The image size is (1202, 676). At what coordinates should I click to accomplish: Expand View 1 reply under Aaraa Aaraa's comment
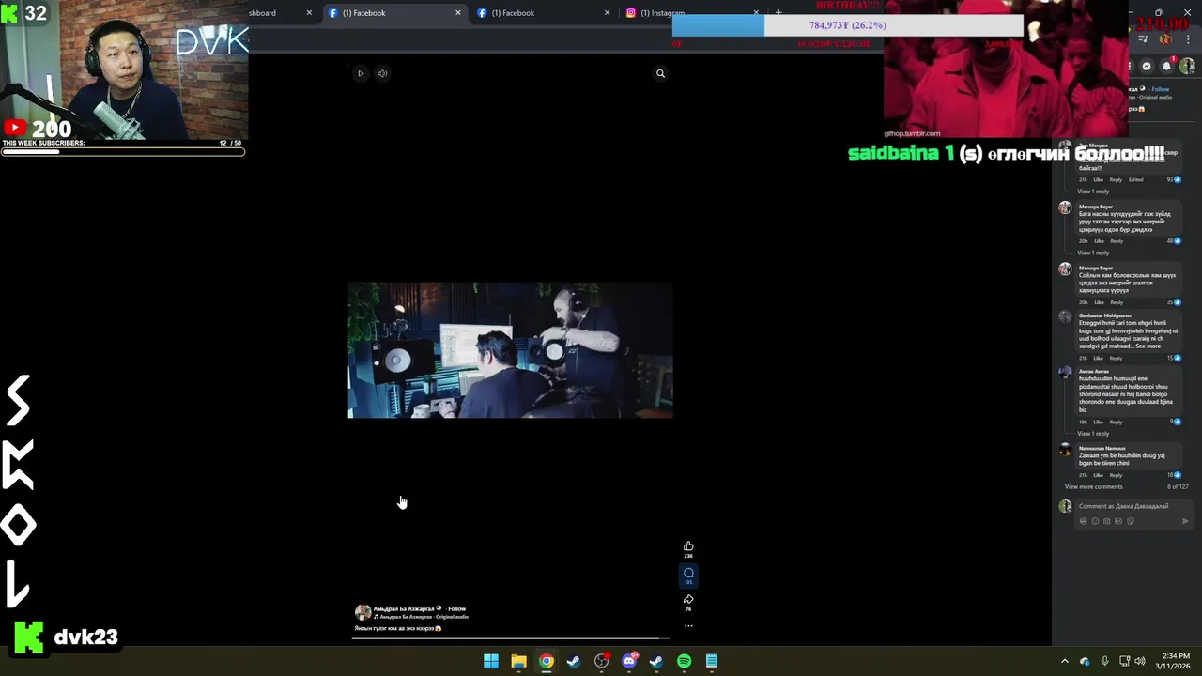1093,434
